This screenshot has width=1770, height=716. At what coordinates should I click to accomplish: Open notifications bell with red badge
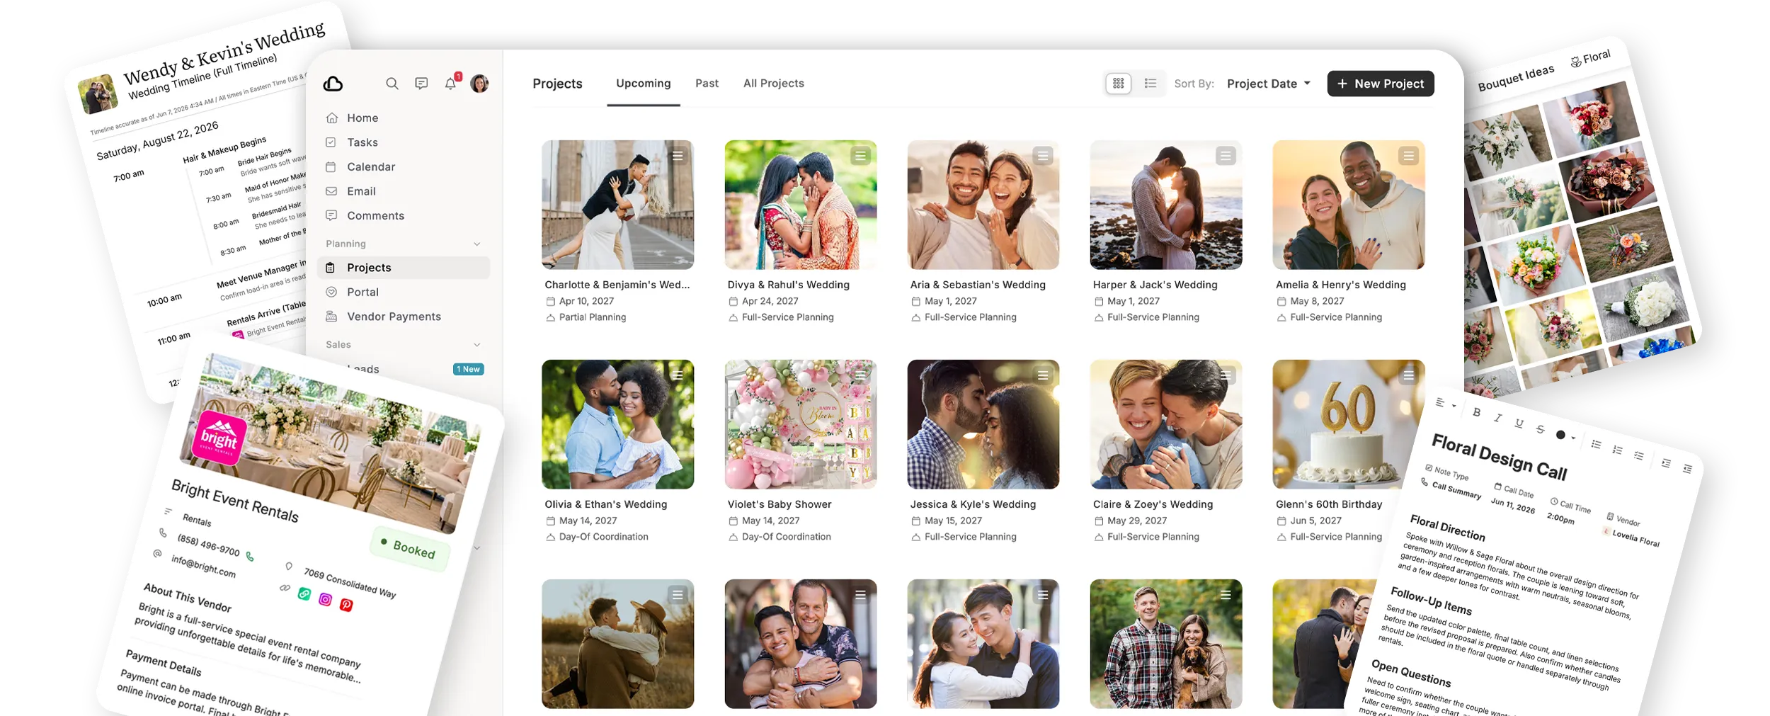451,83
